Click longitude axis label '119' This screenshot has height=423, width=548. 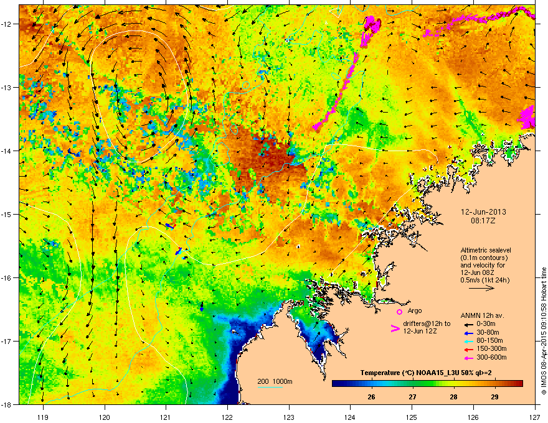tap(42, 417)
